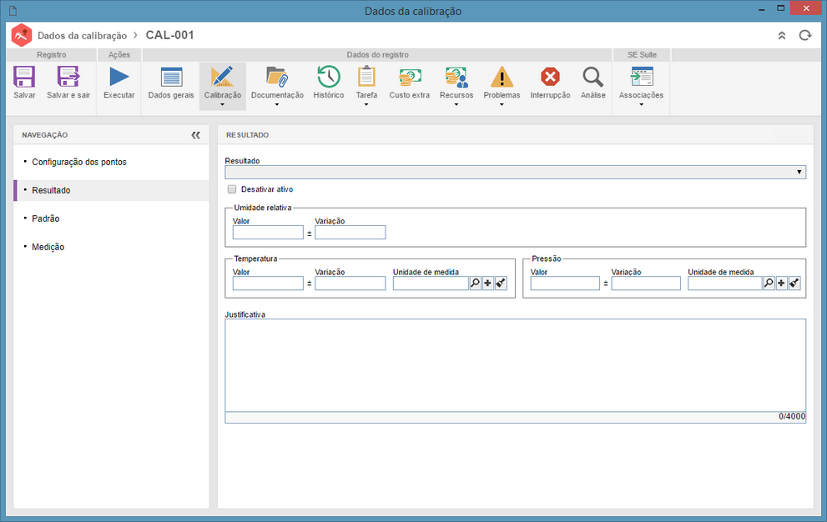Expand the Documentação dropdown arrow
The image size is (827, 522).
pyautogui.click(x=277, y=104)
